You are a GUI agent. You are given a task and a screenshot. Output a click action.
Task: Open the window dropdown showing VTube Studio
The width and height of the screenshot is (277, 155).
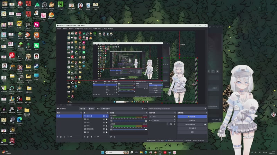(x=177, y=108)
